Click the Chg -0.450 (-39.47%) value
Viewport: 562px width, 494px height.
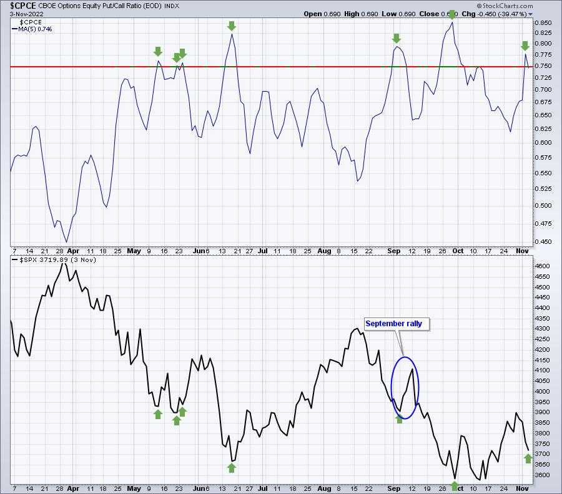pos(495,14)
